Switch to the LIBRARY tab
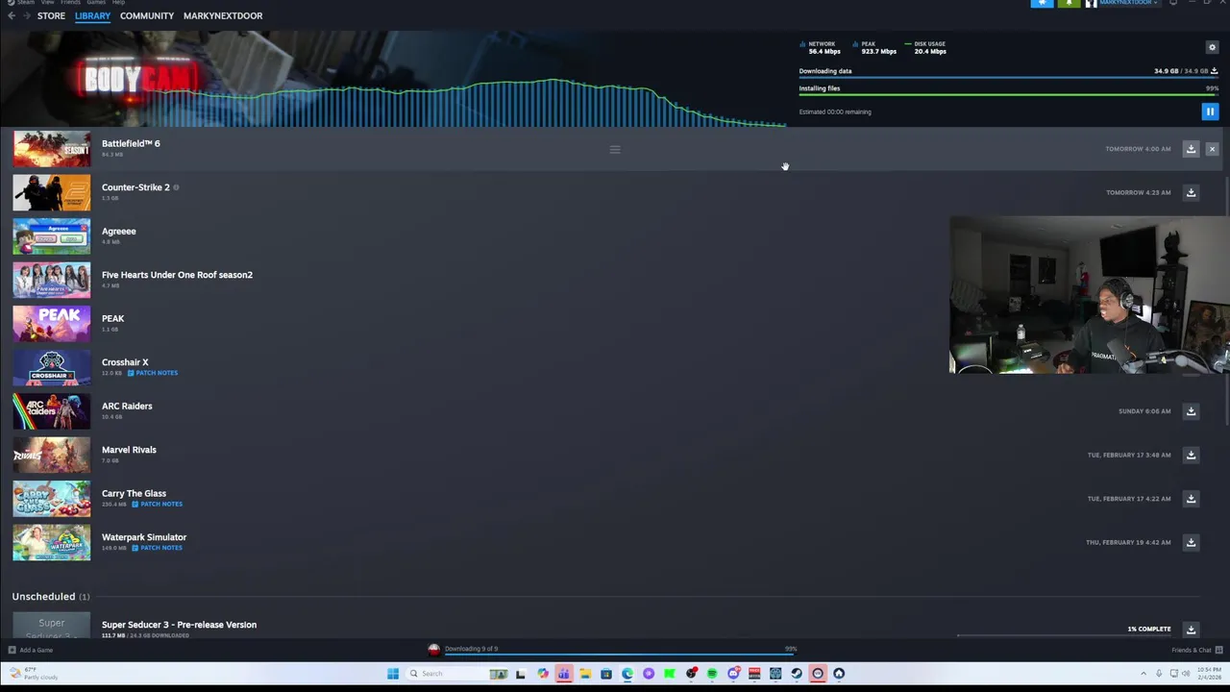The image size is (1230, 692). pyautogui.click(x=92, y=16)
